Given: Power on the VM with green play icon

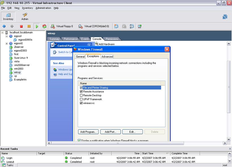Looking at the screenshot, I should [x=37, y=26].
